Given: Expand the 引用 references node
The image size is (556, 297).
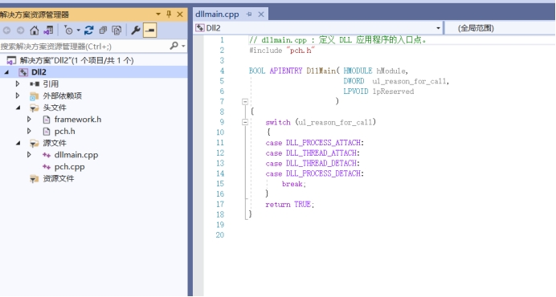Looking at the screenshot, I should coord(18,84).
